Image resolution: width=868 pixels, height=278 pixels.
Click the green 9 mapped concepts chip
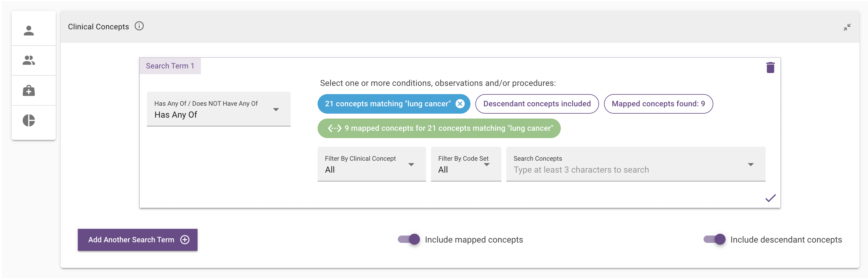pyautogui.click(x=439, y=128)
